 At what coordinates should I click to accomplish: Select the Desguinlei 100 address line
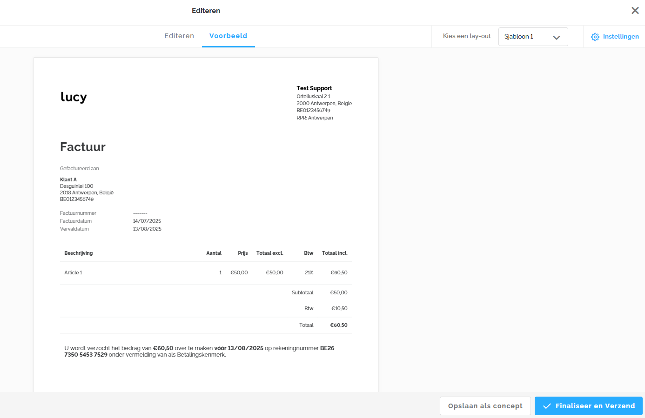(77, 186)
